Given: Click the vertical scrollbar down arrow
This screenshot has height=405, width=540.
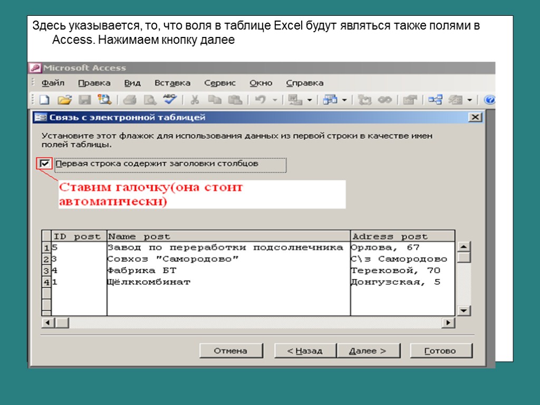Looking at the screenshot, I should (x=464, y=311).
